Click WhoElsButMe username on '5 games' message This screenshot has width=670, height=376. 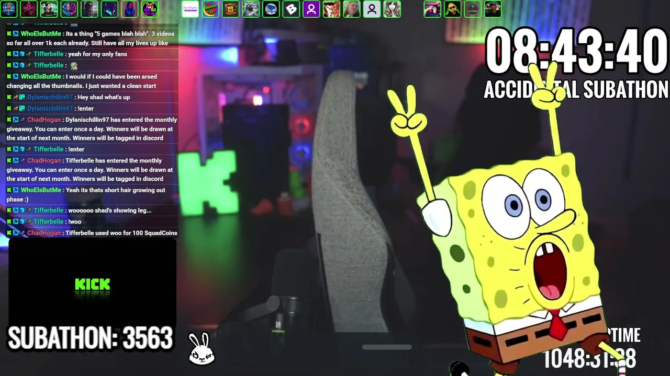(41, 34)
